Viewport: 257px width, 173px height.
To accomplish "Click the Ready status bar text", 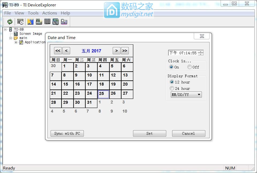I will click(9, 168).
